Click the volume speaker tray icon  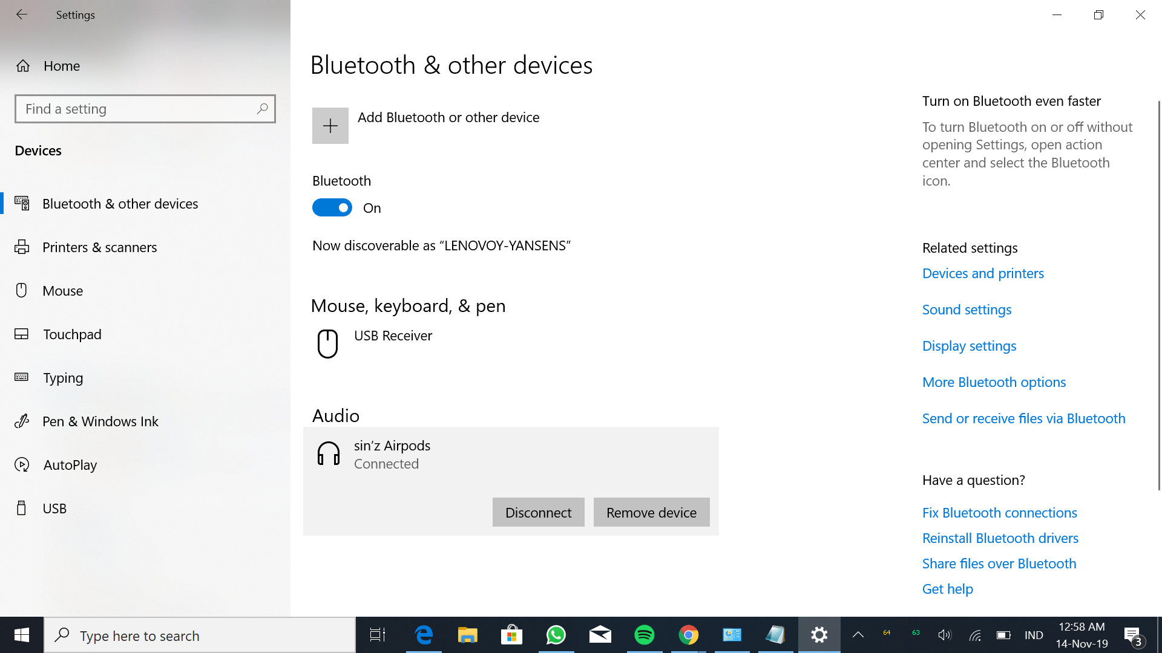click(945, 635)
